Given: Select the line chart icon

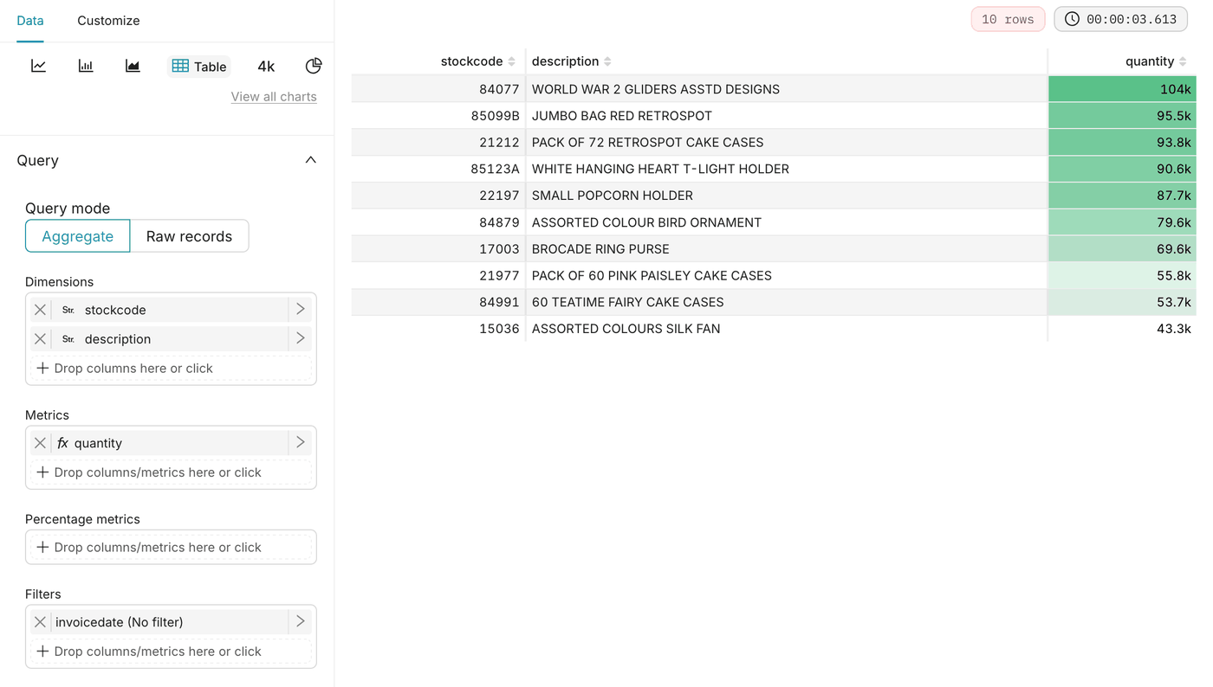Looking at the screenshot, I should click(x=38, y=66).
